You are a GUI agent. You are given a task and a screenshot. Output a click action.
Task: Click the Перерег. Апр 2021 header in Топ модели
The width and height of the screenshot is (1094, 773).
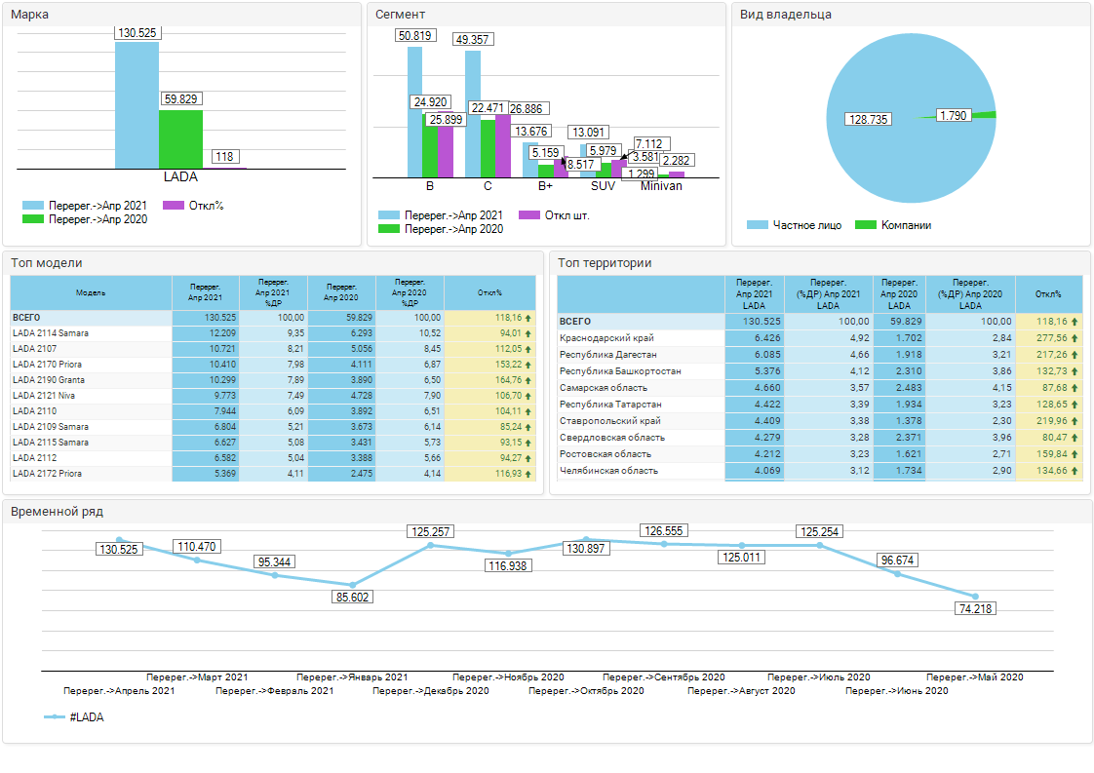click(205, 292)
